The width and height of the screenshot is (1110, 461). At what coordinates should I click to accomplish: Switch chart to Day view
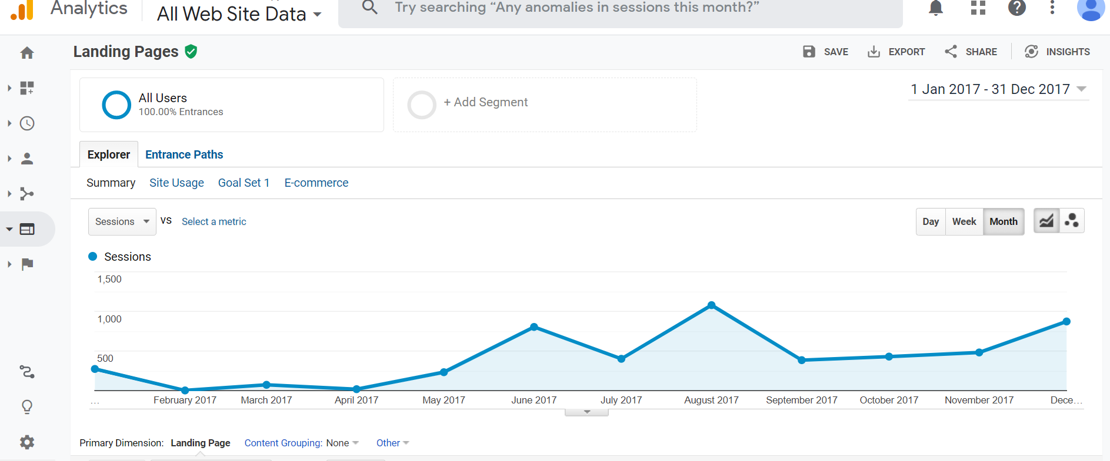[x=931, y=221]
